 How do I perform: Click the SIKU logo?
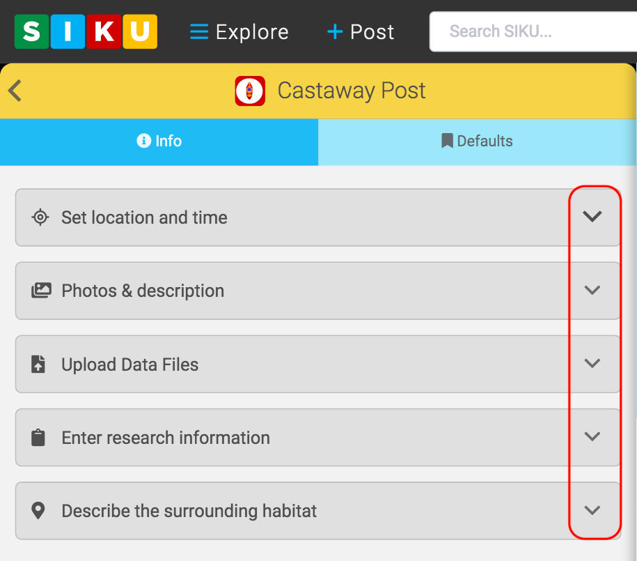86,32
